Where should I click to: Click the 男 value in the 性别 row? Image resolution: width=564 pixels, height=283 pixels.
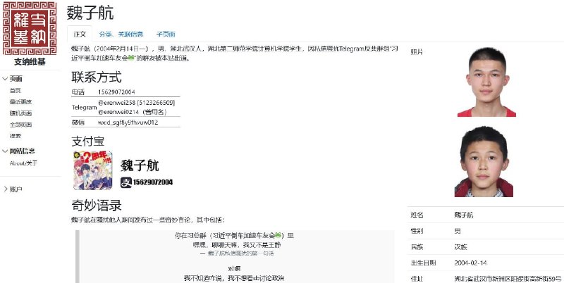click(x=458, y=231)
